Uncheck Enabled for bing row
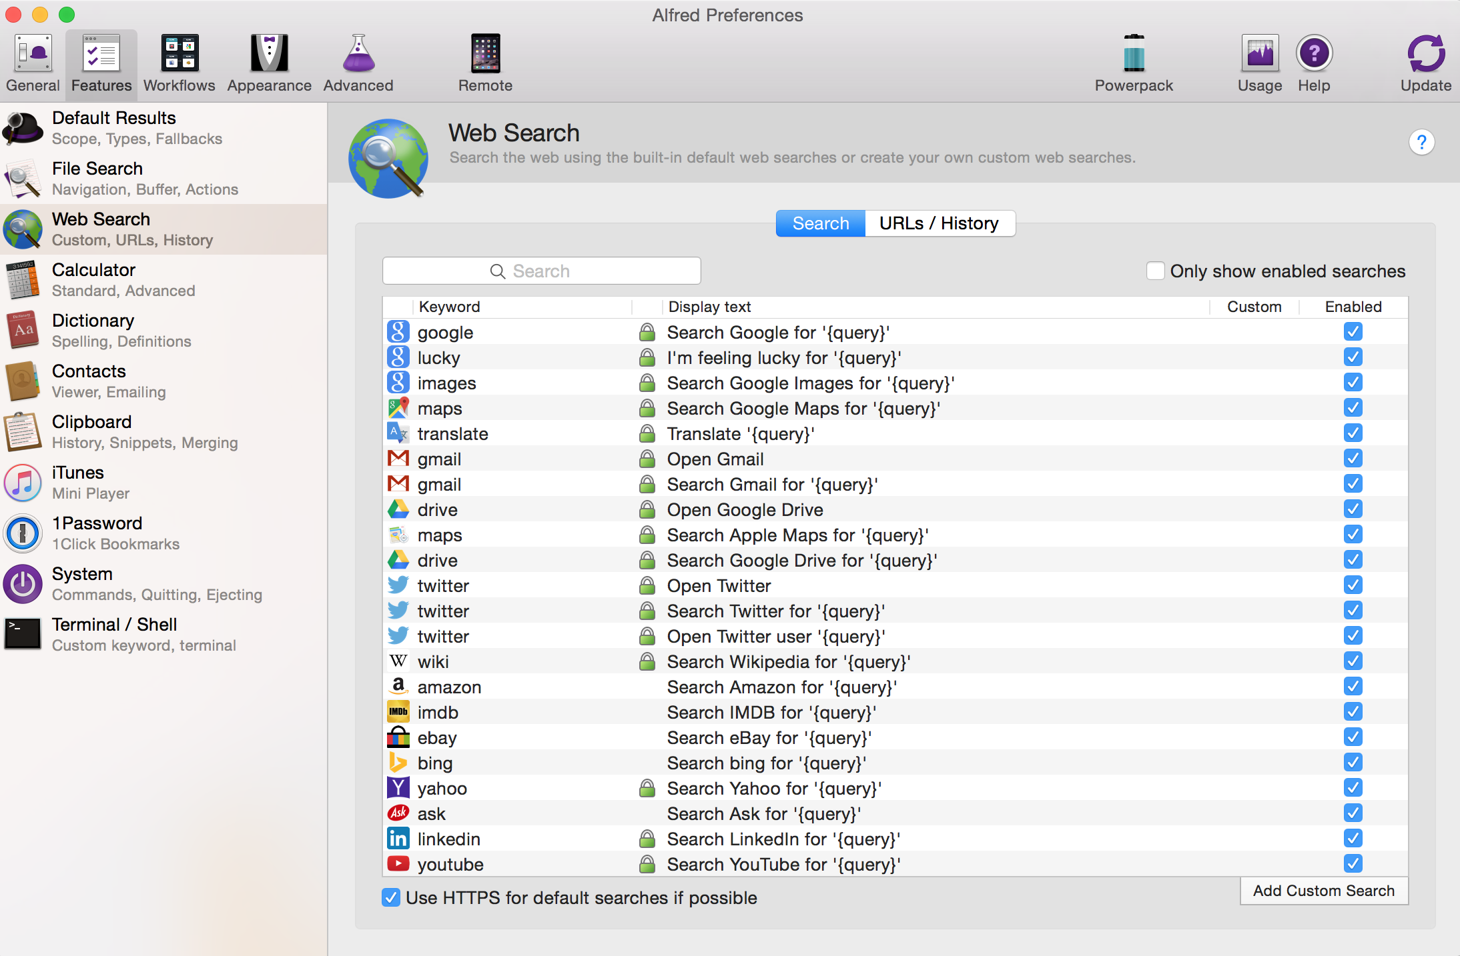 1353,763
